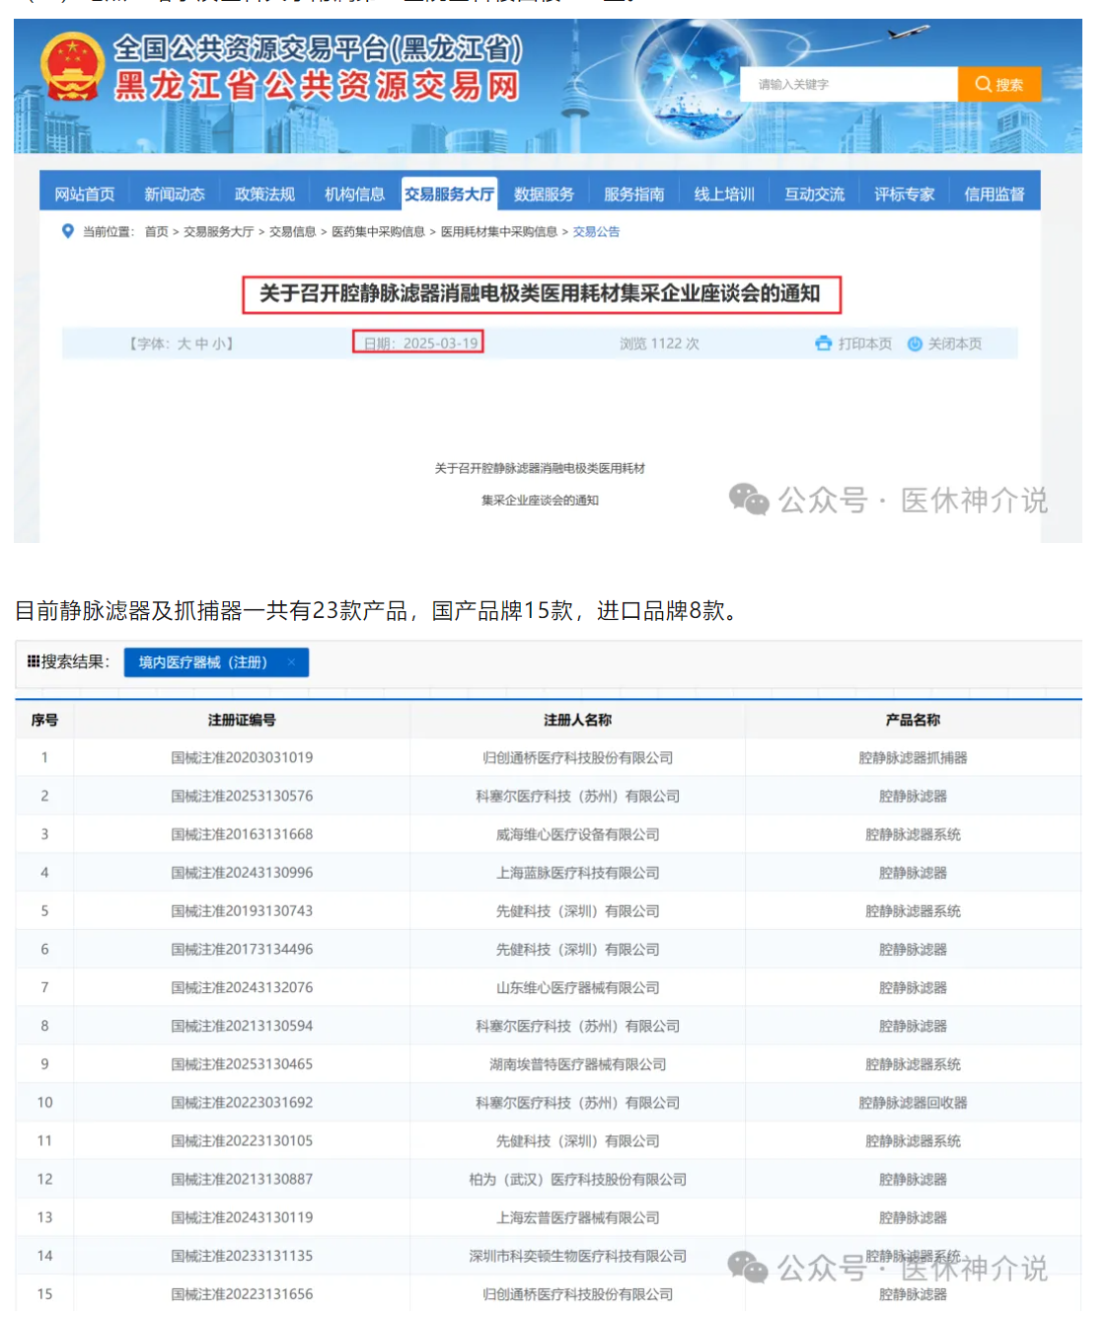Click the cell 上海宏普医疗器械有限公司

577,1217
